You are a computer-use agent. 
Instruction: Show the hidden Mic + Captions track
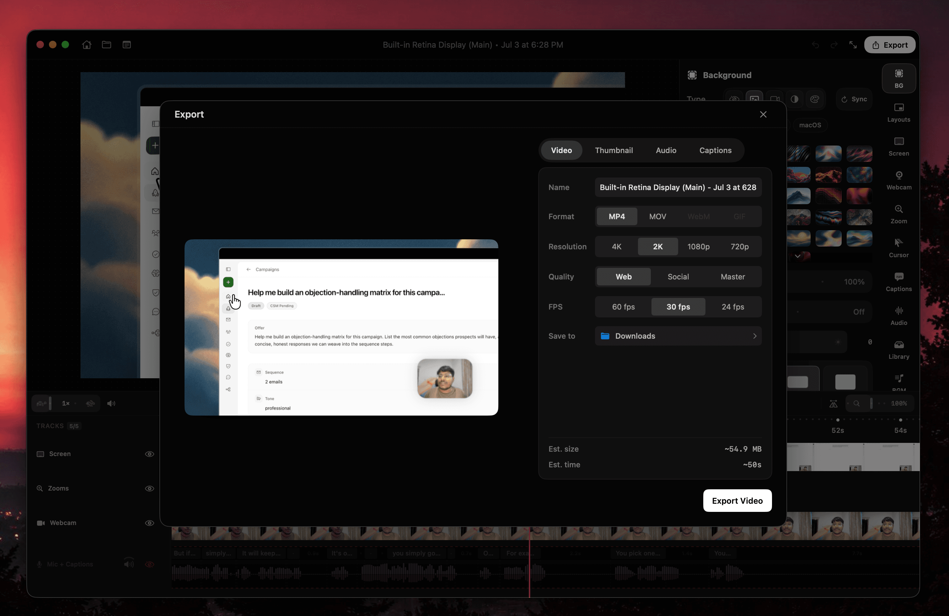click(149, 564)
